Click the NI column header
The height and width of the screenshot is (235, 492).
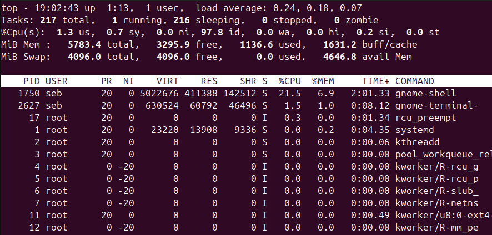(x=128, y=81)
